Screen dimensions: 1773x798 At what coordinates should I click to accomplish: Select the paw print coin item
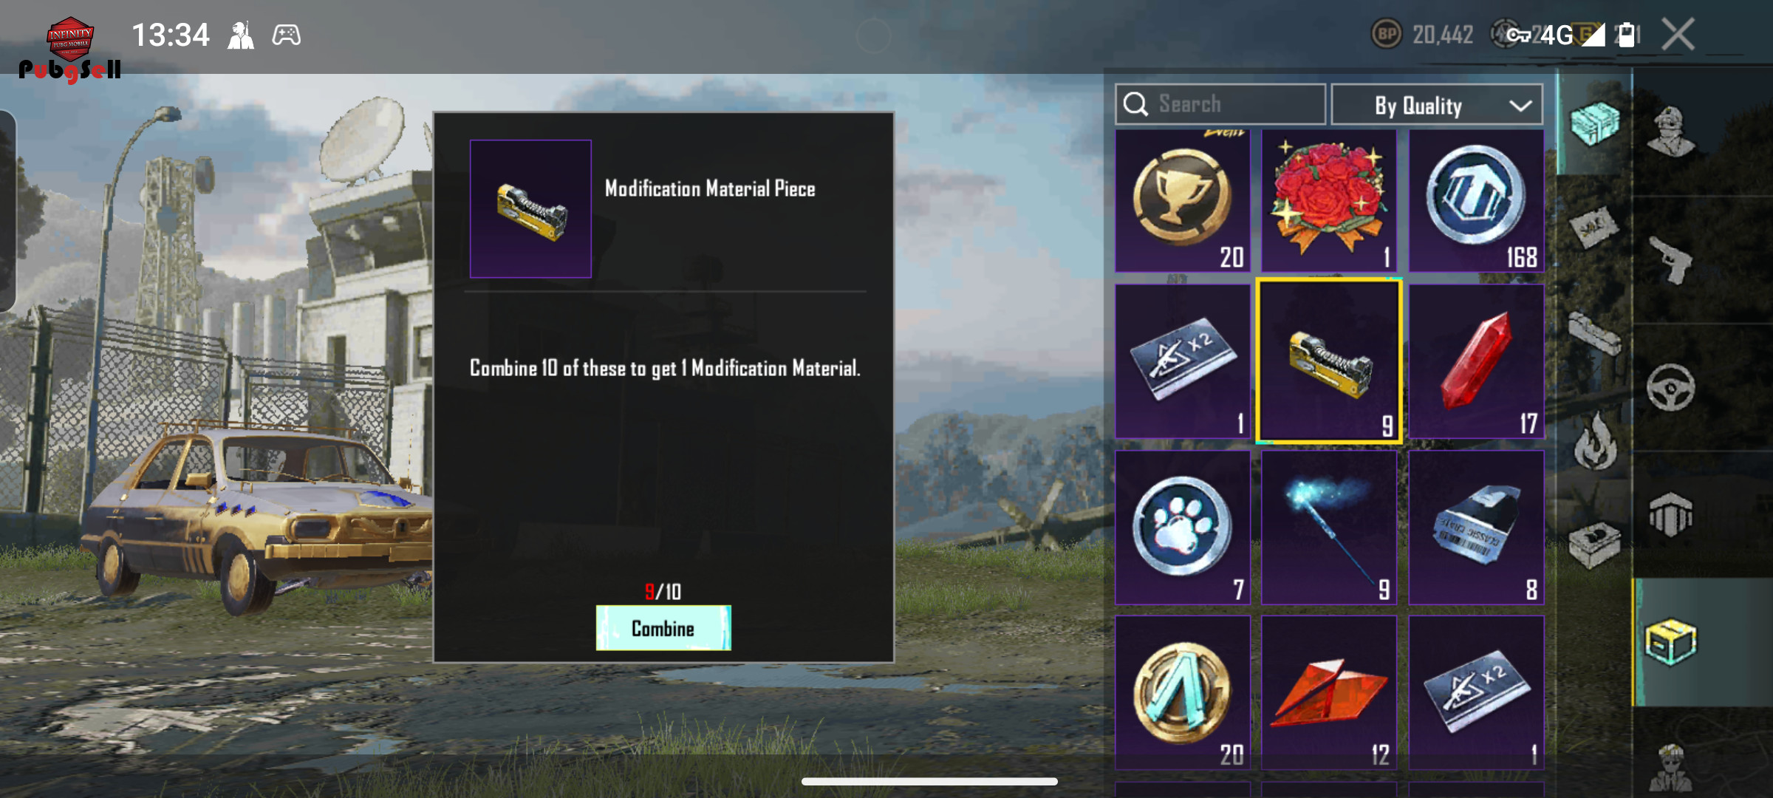coord(1183,528)
